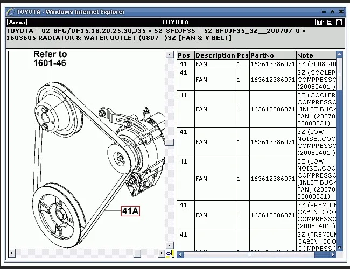Click the parts table's scroll-left arrow

point(180,254)
